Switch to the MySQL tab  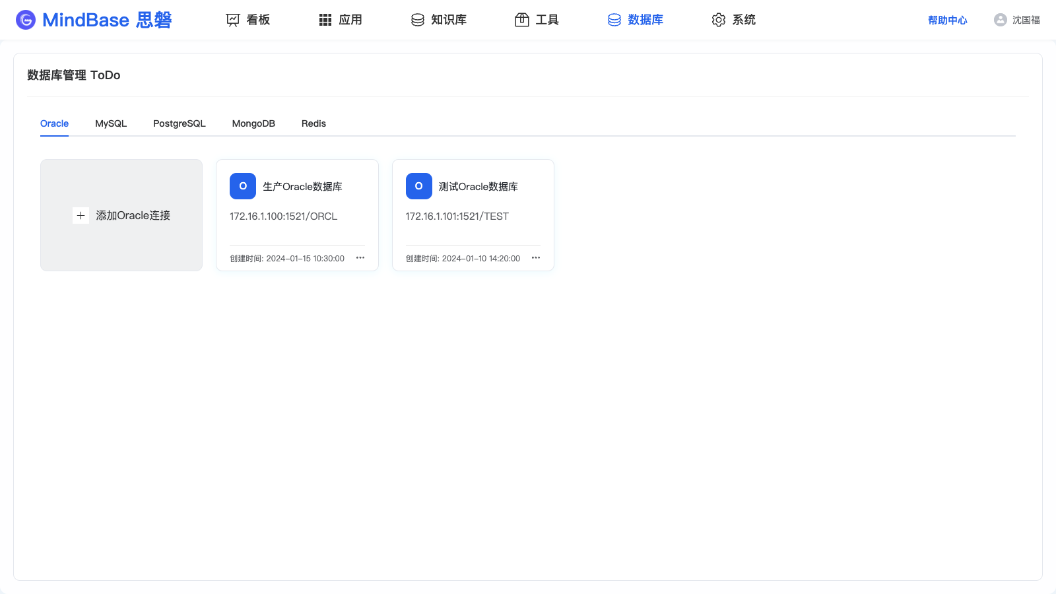click(111, 123)
